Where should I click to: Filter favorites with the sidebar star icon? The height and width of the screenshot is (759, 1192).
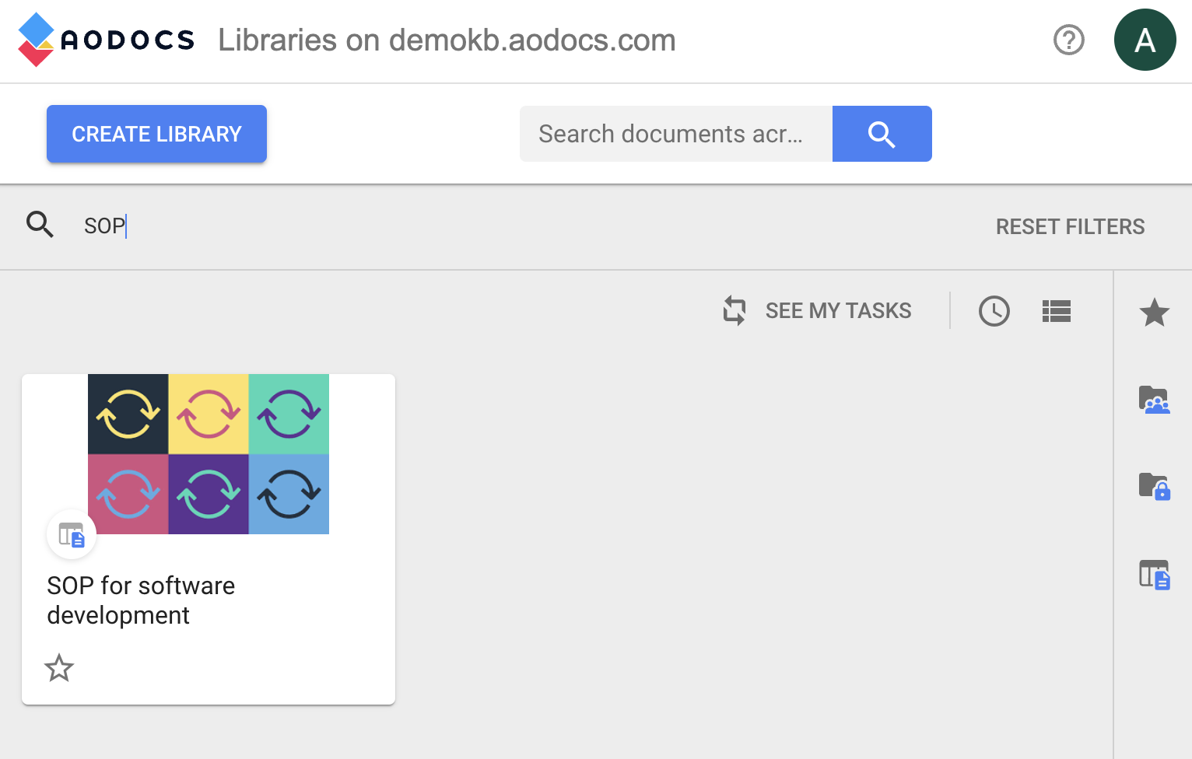point(1154,313)
